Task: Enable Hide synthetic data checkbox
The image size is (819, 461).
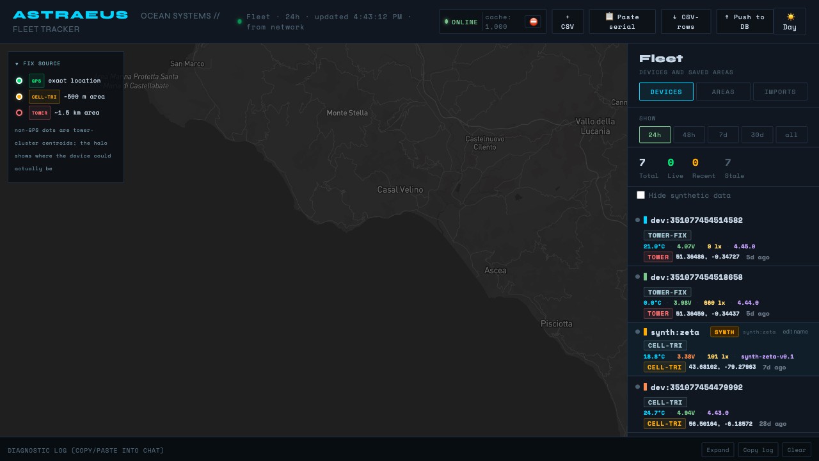Action: pos(640,195)
